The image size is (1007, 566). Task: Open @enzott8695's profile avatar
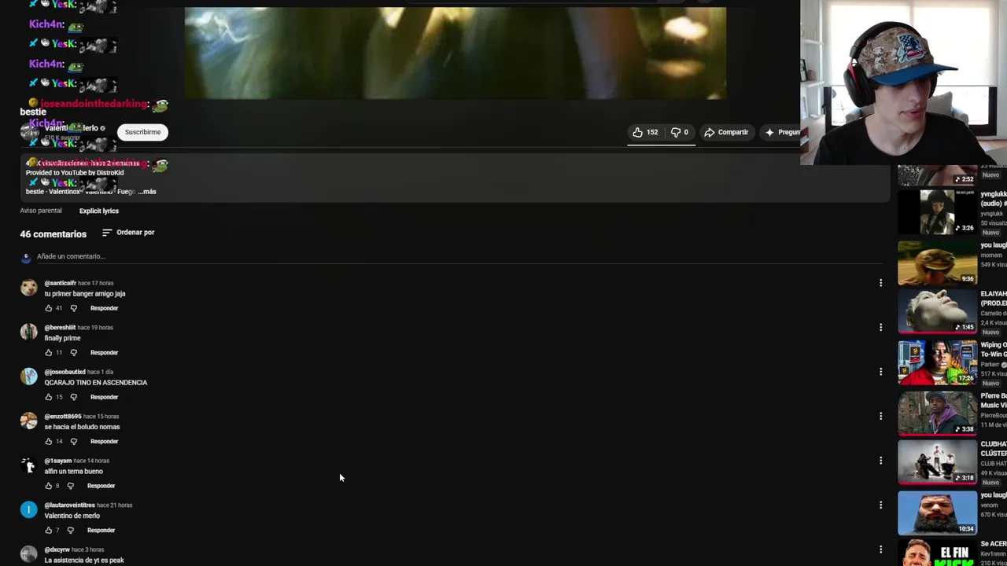[x=28, y=421]
